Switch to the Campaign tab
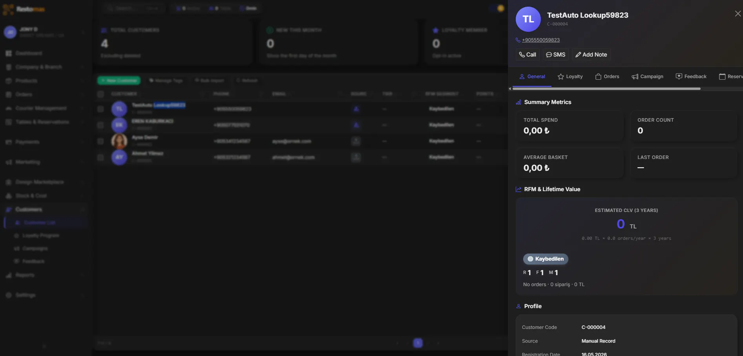The width and height of the screenshot is (743, 356). tap(648, 77)
